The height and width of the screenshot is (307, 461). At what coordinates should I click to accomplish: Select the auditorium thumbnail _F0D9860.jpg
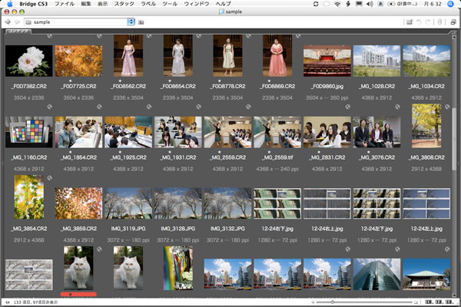[327, 61]
